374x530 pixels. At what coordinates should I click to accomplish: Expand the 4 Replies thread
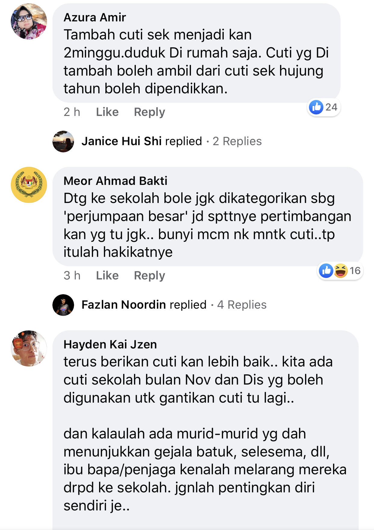pyautogui.click(x=242, y=305)
